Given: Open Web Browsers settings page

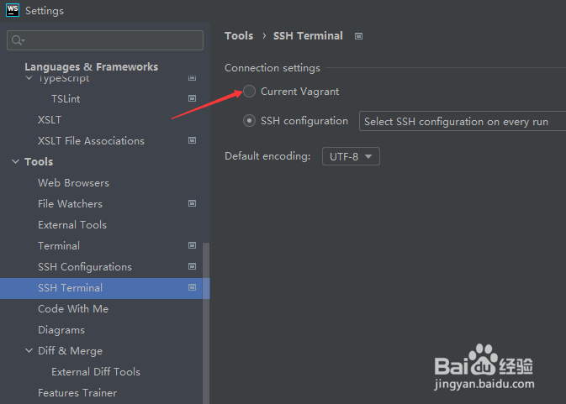Looking at the screenshot, I should point(73,183).
